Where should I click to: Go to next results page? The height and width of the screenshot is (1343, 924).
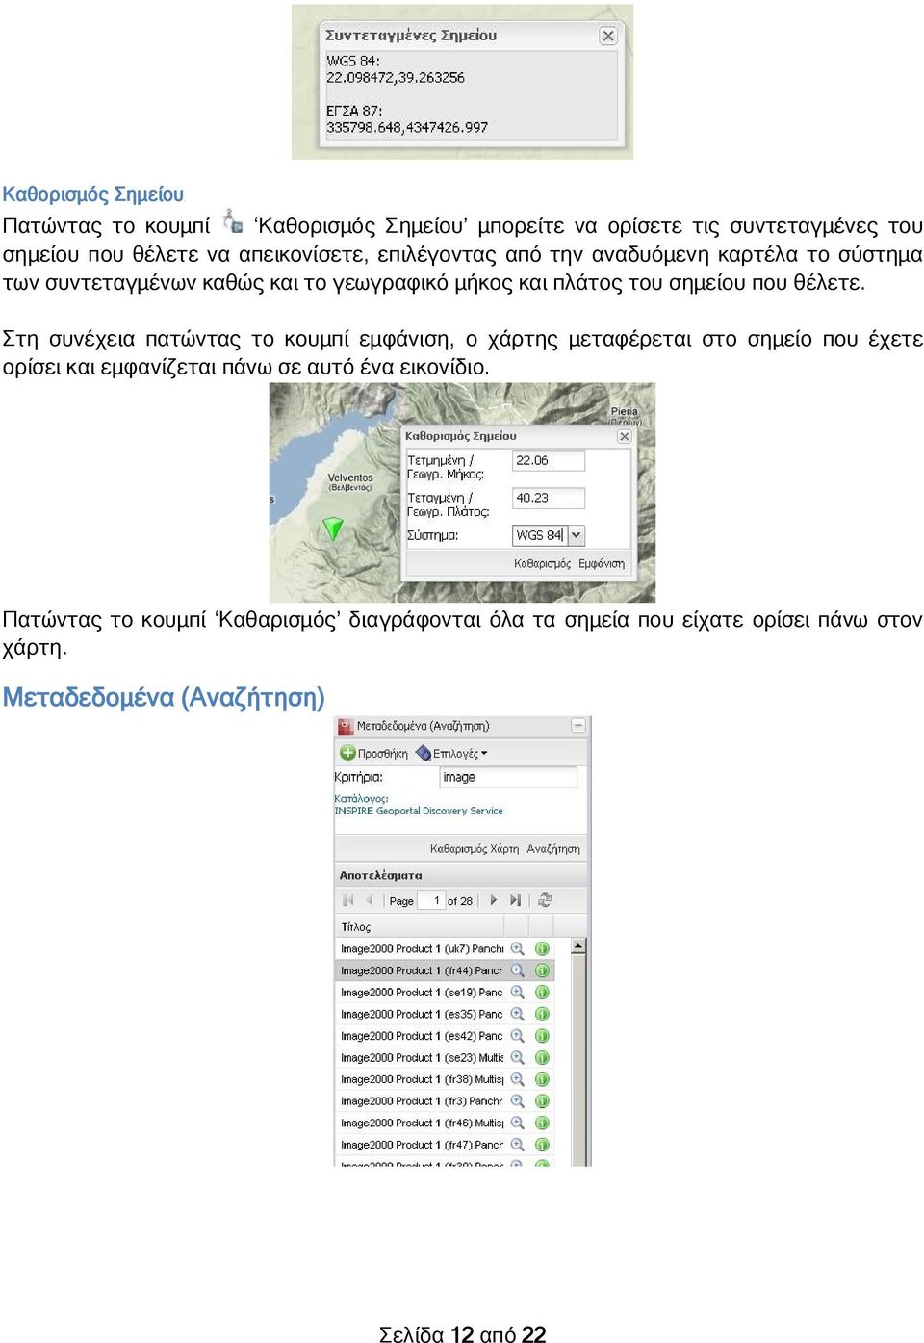point(494,900)
